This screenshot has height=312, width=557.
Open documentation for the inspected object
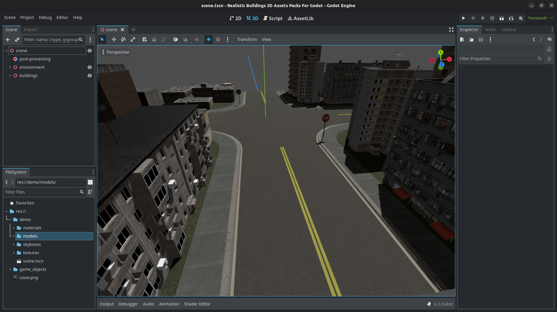coord(549,49)
